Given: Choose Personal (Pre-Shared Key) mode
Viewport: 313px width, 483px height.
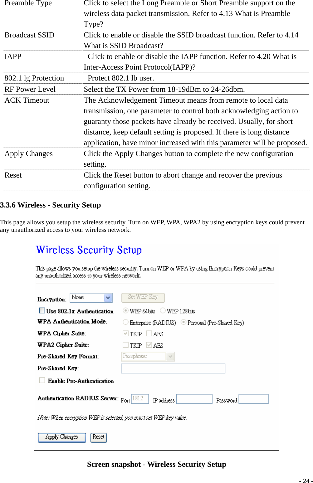Looking at the screenshot, I should click(x=183, y=322).
